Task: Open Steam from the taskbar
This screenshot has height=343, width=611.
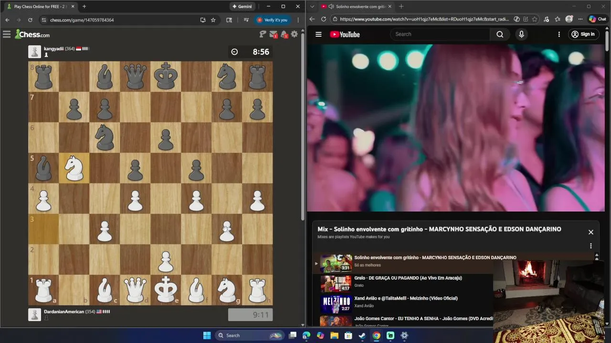Action: click(362, 335)
